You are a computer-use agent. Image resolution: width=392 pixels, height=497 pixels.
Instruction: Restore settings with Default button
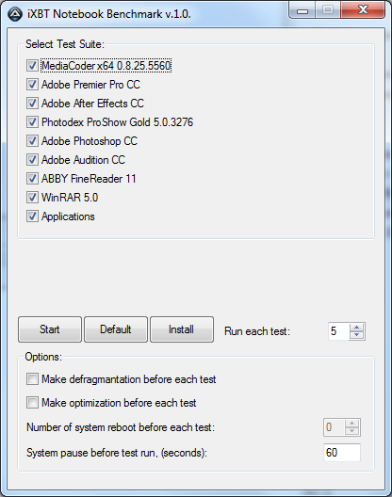click(116, 329)
